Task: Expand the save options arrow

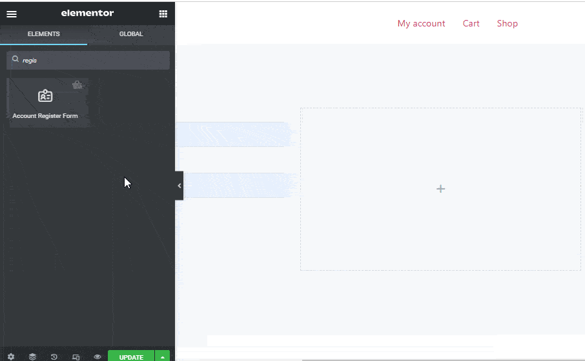Action: tap(162, 356)
